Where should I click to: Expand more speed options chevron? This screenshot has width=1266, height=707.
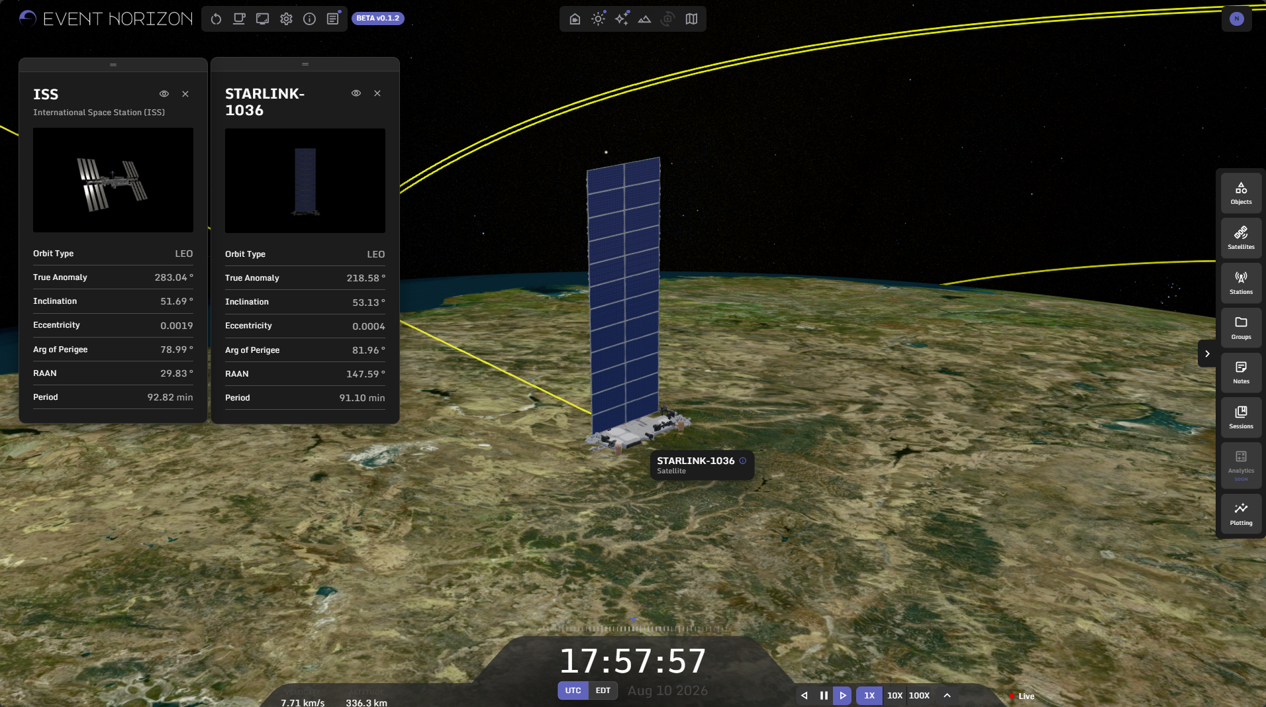coord(947,696)
